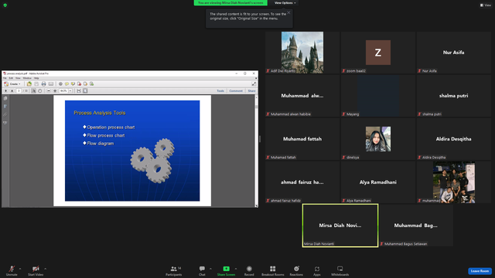Open Whiteboards
Screen dimensions: 495x278
pyautogui.click(x=340, y=270)
